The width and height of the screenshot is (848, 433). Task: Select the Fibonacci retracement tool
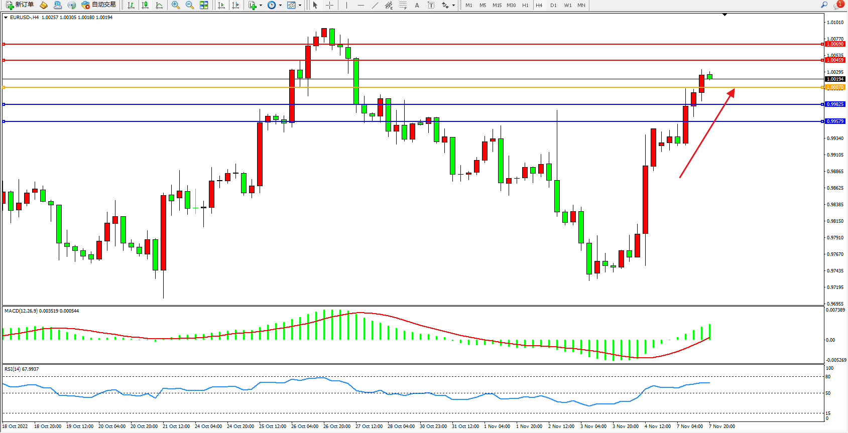click(x=403, y=5)
